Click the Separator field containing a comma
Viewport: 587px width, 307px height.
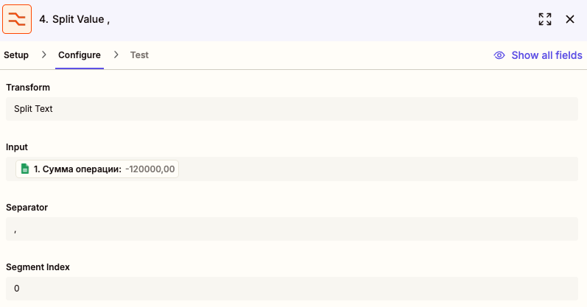coord(292,229)
